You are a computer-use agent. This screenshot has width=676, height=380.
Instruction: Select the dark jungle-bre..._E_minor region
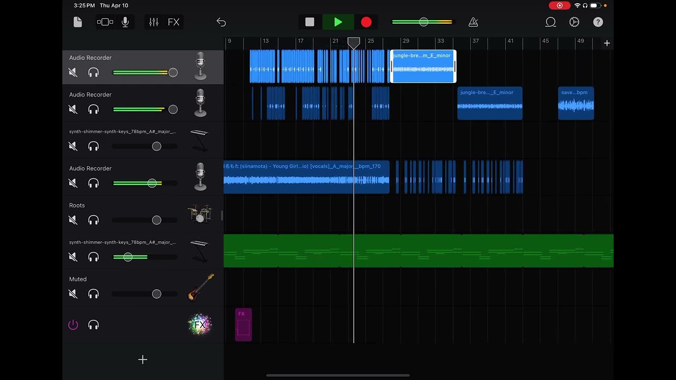tap(490, 103)
